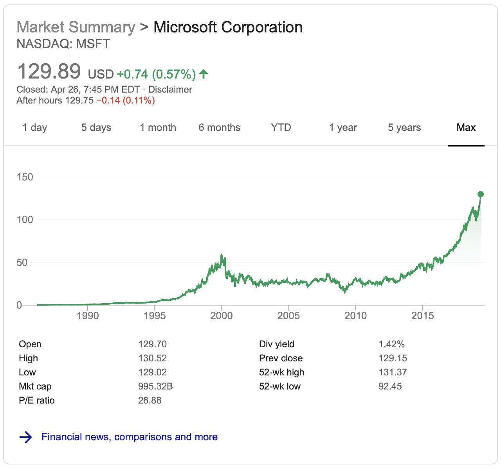Switch to 1 year view
501x468 pixels.
point(343,127)
